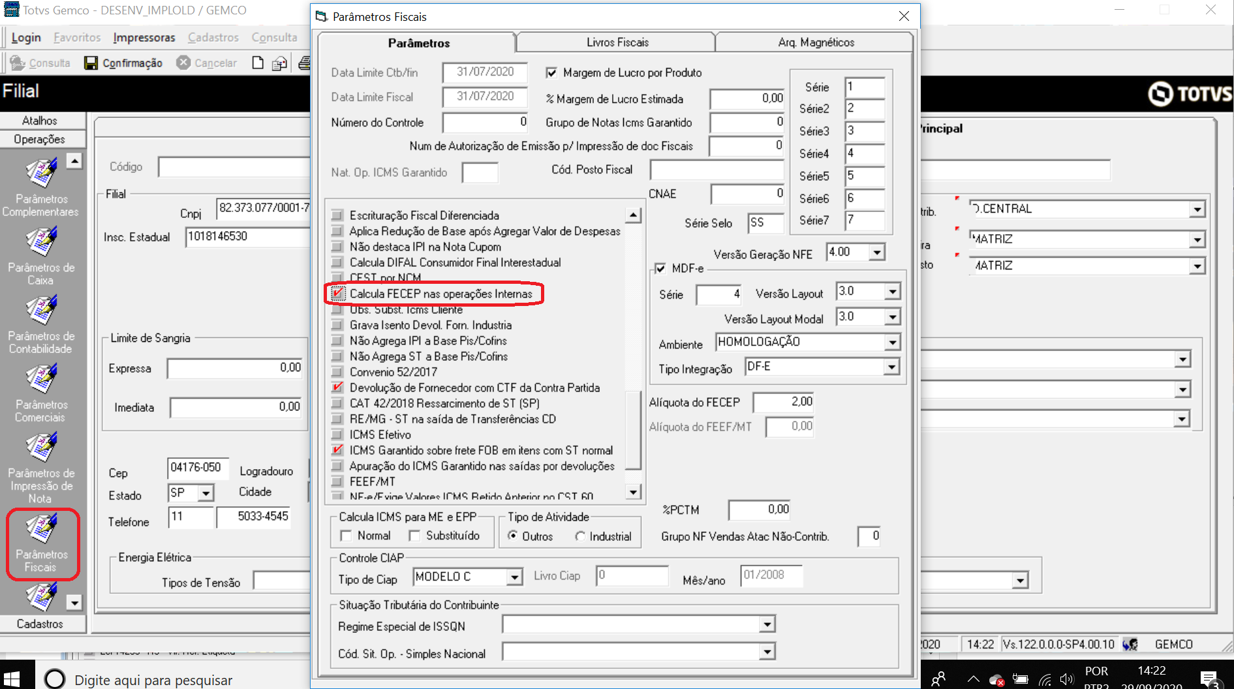Click the Cortana search circle icon
Image resolution: width=1234 pixels, height=689 pixels.
click(55, 679)
